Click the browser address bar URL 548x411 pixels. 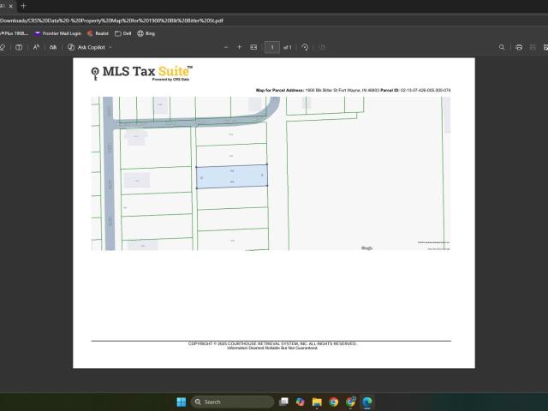111,20
